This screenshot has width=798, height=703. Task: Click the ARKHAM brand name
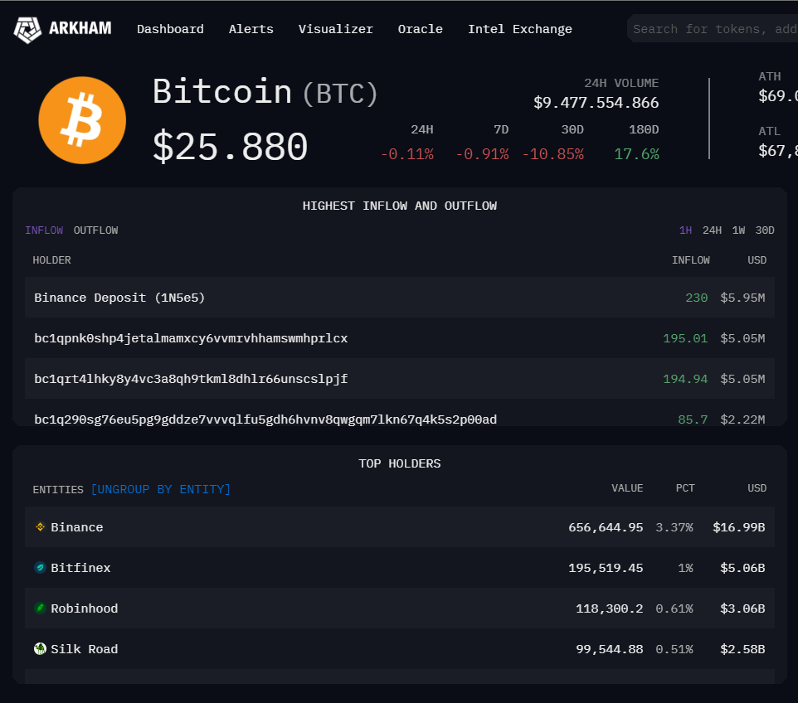point(80,28)
